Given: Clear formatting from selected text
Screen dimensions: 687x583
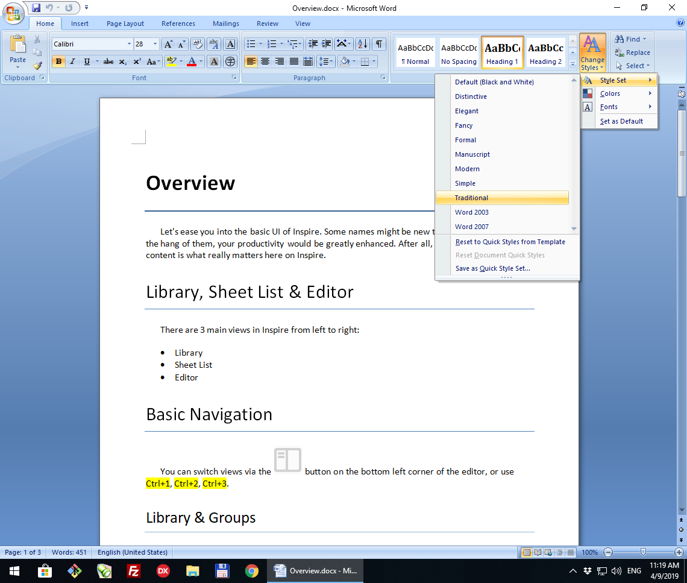Looking at the screenshot, I should (198, 44).
